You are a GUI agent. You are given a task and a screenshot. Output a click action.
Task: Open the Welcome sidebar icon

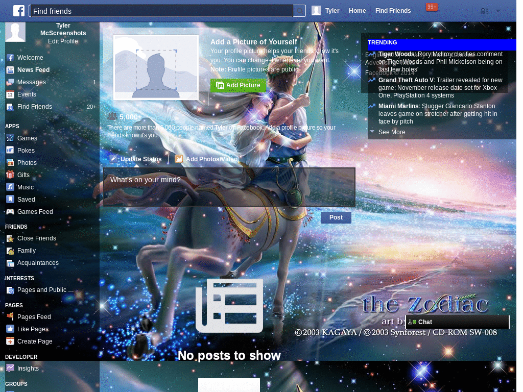pos(10,58)
